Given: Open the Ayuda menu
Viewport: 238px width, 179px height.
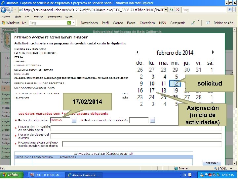Looking at the screenshot, I should tap(69, 17).
